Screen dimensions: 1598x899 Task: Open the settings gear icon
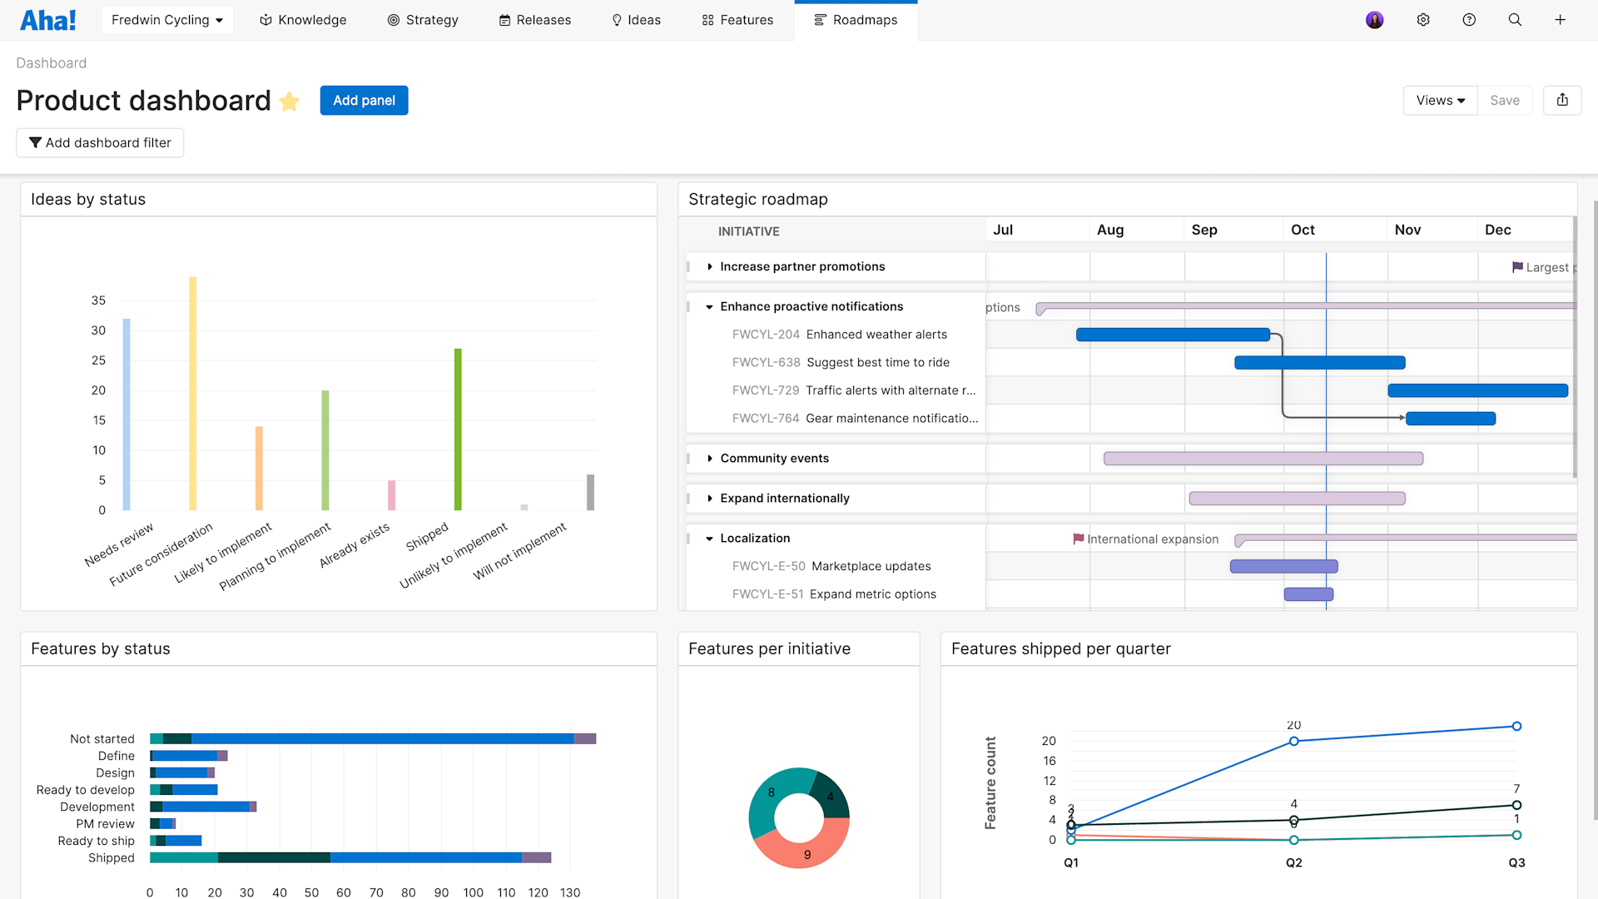click(1423, 19)
